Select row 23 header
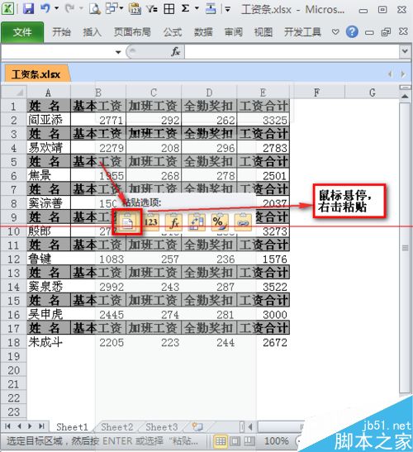413x452 pixels. tap(13, 412)
